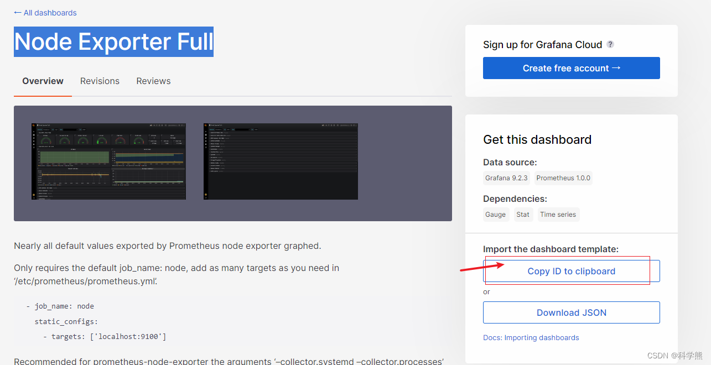Click the Create free account button
Image resolution: width=711 pixels, height=365 pixels.
572,68
